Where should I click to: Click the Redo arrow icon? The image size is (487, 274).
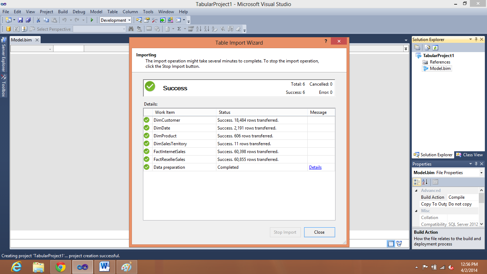click(77, 20)
